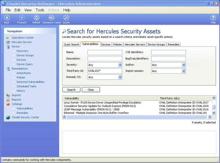Screen dimensions: 220x163
Task: Open Hercules Servers in the navigation panel
Action: click(22, 42)
